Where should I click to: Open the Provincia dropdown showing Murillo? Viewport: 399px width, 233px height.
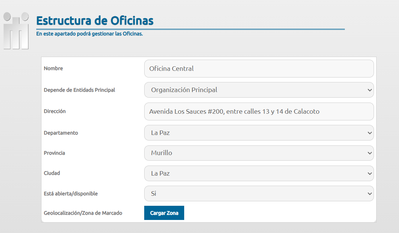click(259, 153)
